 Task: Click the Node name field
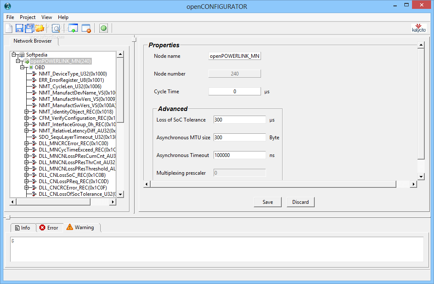click(235, 56)
